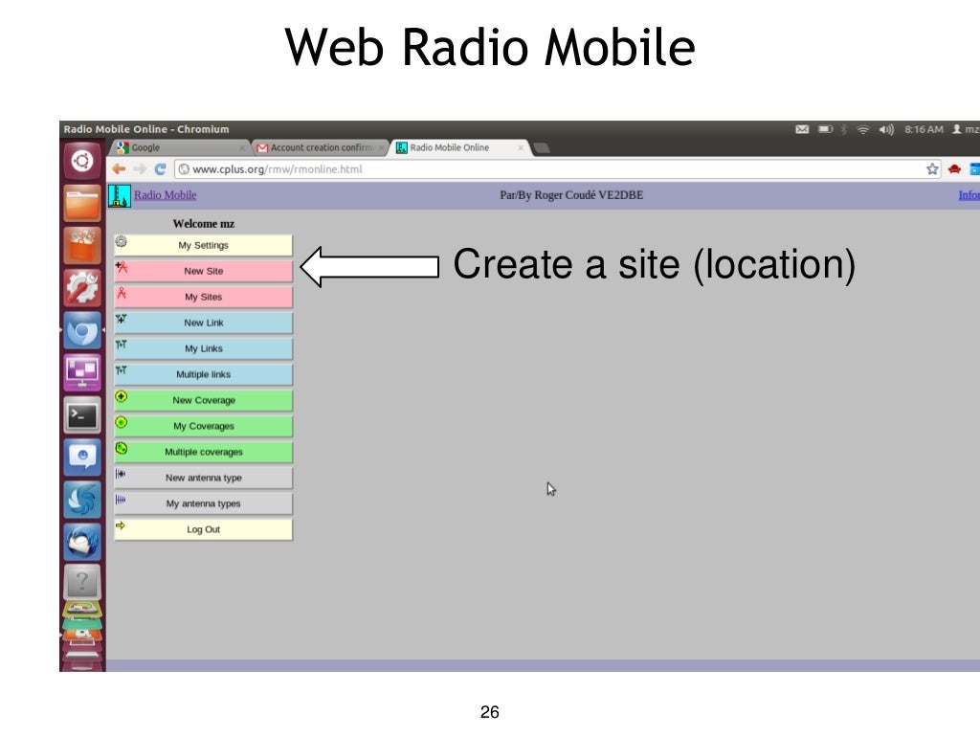Image resolution: width=980 pixels, height=736 pixels.
Task: Click the New Link button
Action: pyautogui.click(x=203, y=323)
